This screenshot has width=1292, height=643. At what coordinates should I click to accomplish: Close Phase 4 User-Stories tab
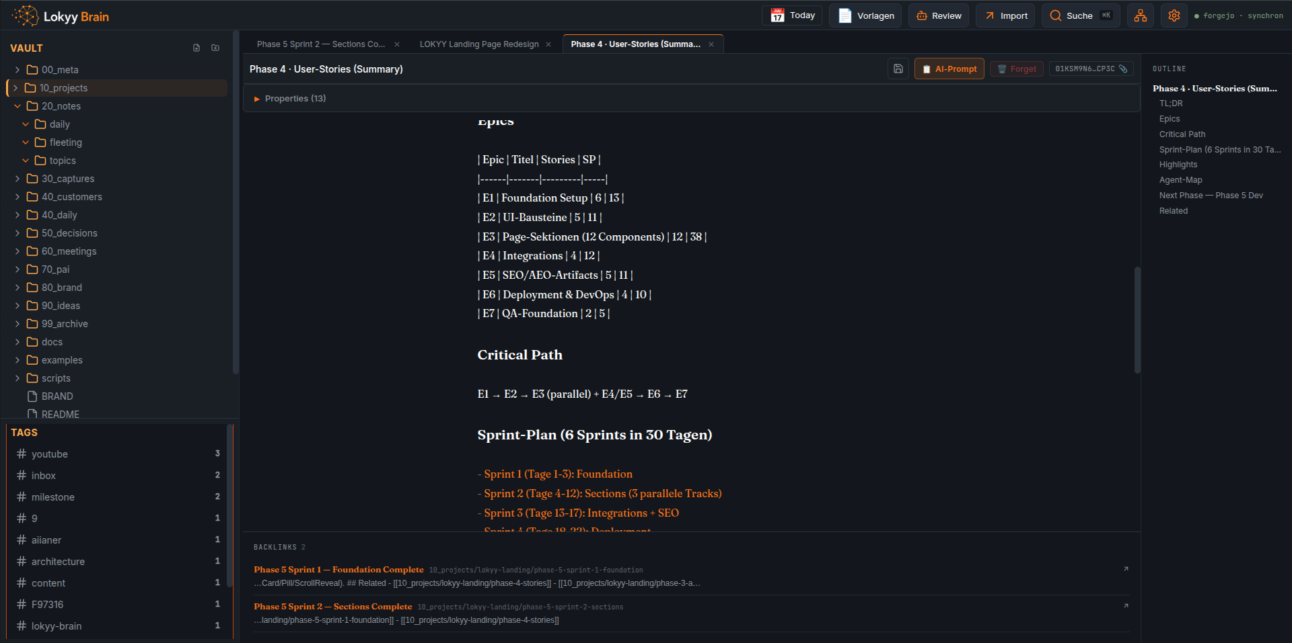711,44
